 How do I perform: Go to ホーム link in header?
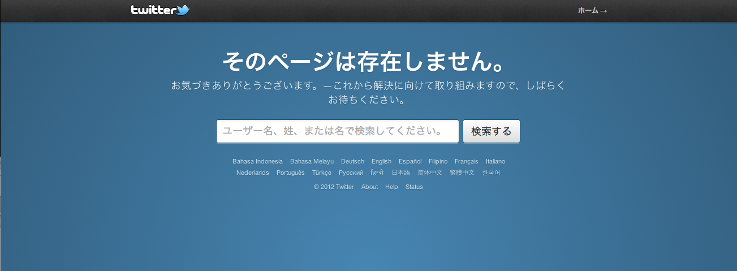[592, 11]
